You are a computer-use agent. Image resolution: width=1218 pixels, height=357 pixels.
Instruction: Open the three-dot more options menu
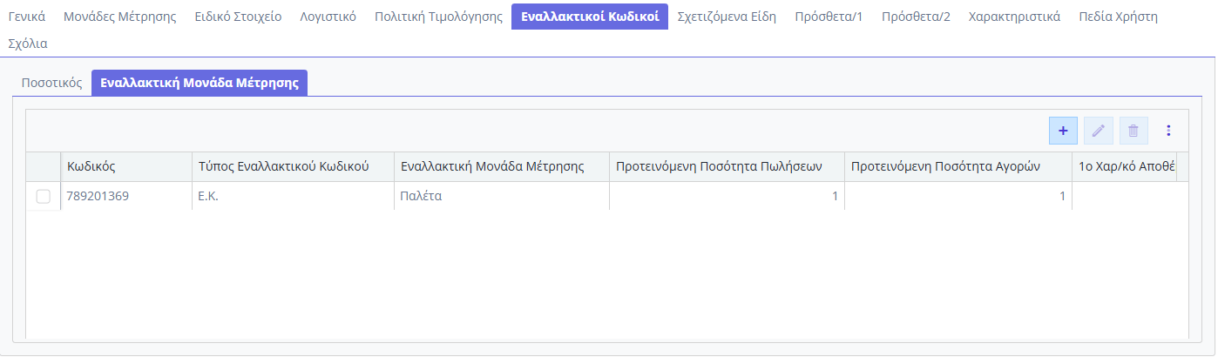(1168, 131)
